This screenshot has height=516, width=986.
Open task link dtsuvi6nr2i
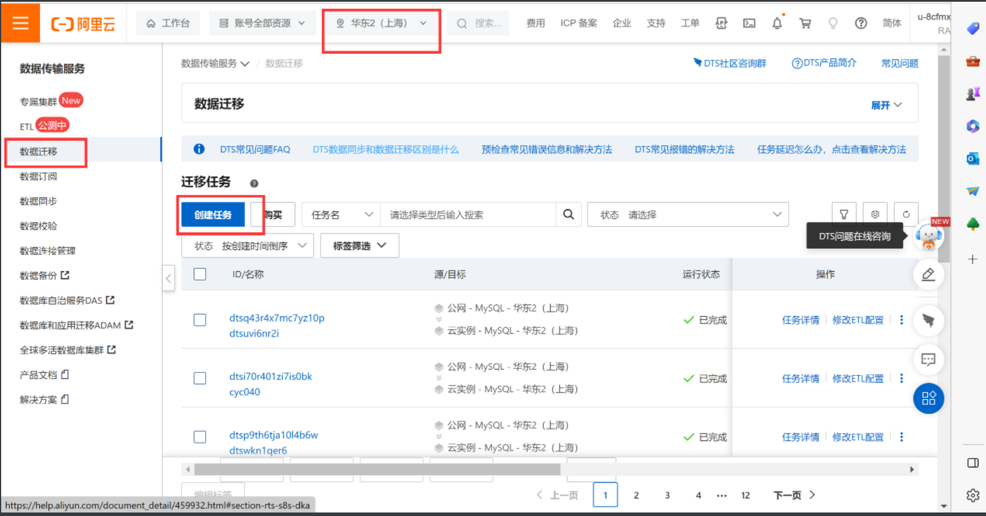[x=254, y=333]
